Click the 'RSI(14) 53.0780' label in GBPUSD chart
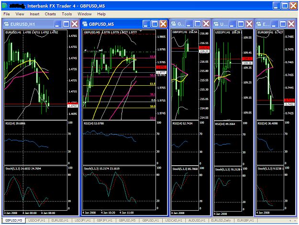 click(94, 124)
